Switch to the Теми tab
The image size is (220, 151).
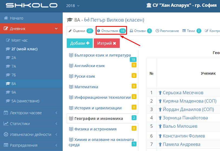192,31
